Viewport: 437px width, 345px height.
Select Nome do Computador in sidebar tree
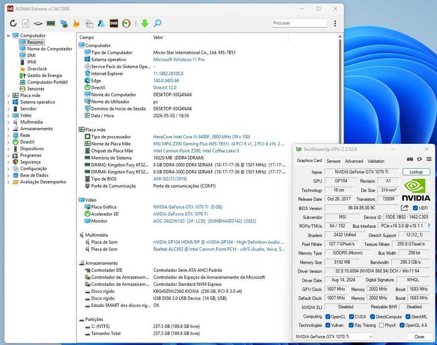(x=50, y=48)
